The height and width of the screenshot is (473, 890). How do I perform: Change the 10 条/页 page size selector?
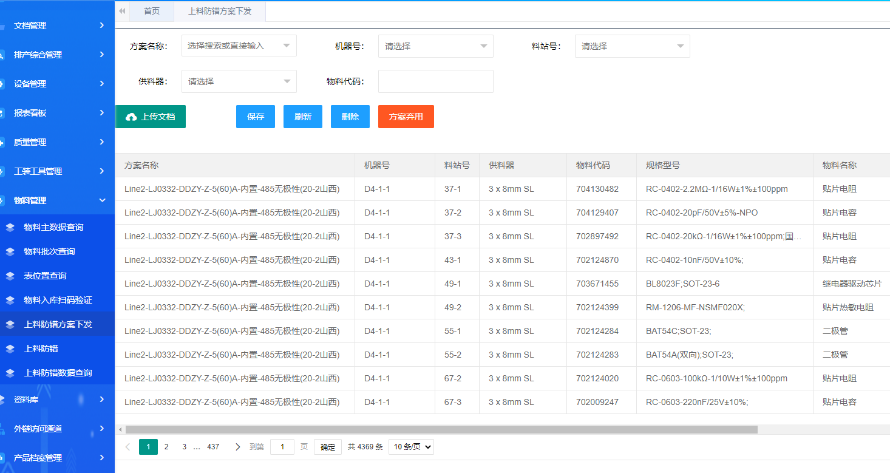411,447
